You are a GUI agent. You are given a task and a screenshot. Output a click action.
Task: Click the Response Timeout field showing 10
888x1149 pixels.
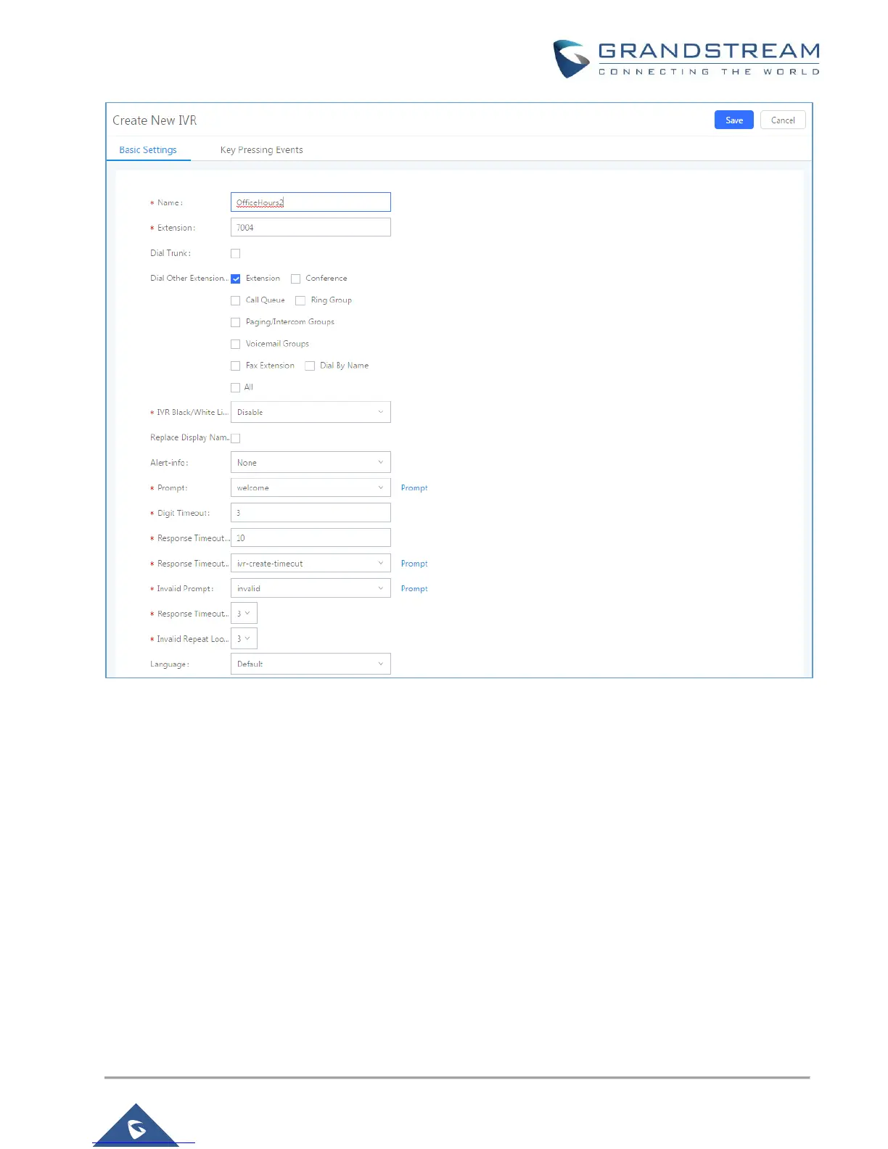click(x=311, y=538)
